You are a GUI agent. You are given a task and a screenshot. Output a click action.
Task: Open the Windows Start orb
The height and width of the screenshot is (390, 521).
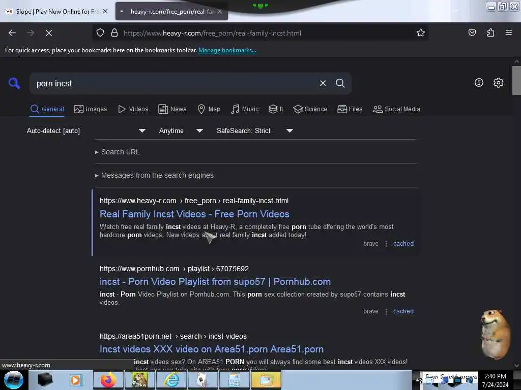(x=14, y=380)
